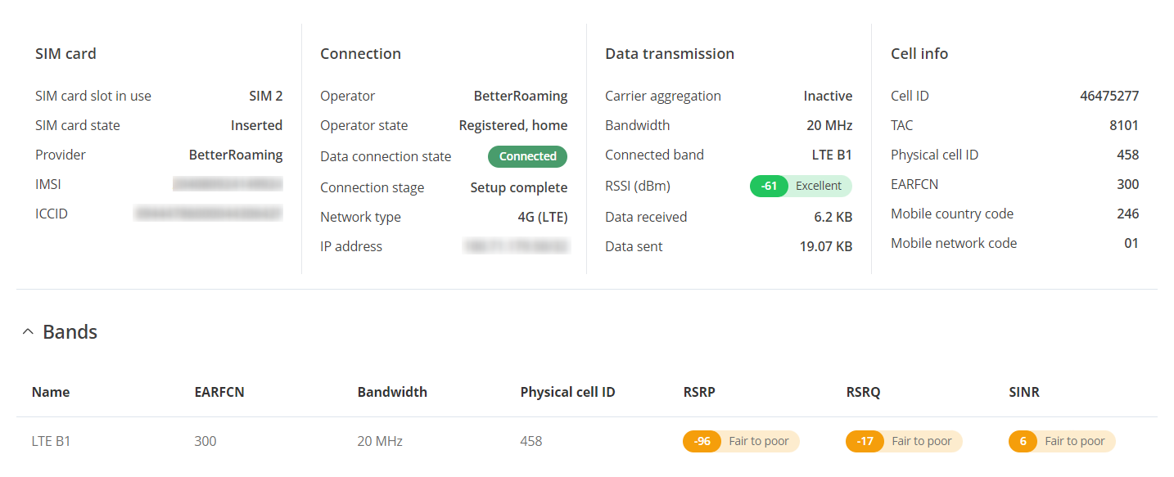Click the EARFCN column header in Bands

pos(219,392)
